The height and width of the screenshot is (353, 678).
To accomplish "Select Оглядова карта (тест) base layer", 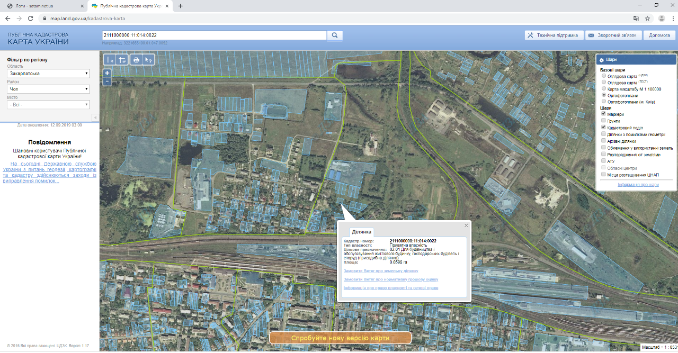I will tap(603, 83).
